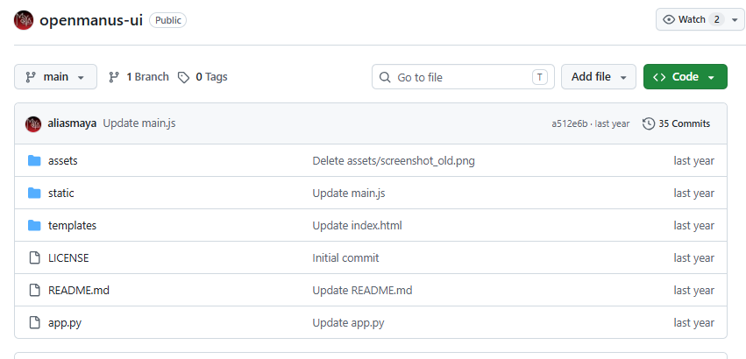Click the app.py file icon

click(35, 322)
